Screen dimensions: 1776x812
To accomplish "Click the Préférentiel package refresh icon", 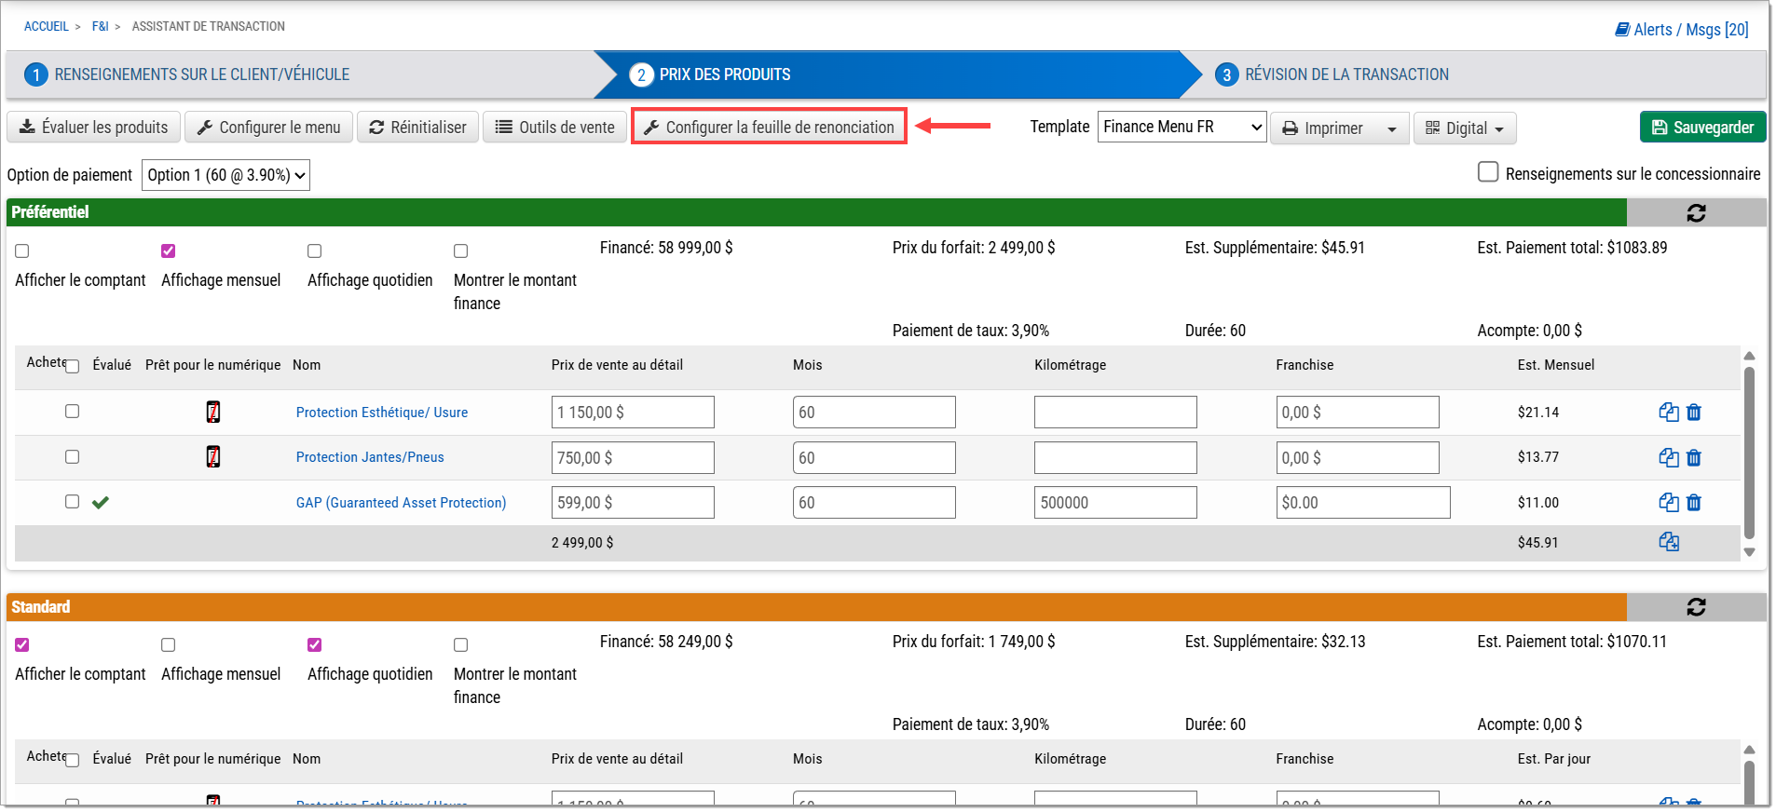I will 1695,213.
